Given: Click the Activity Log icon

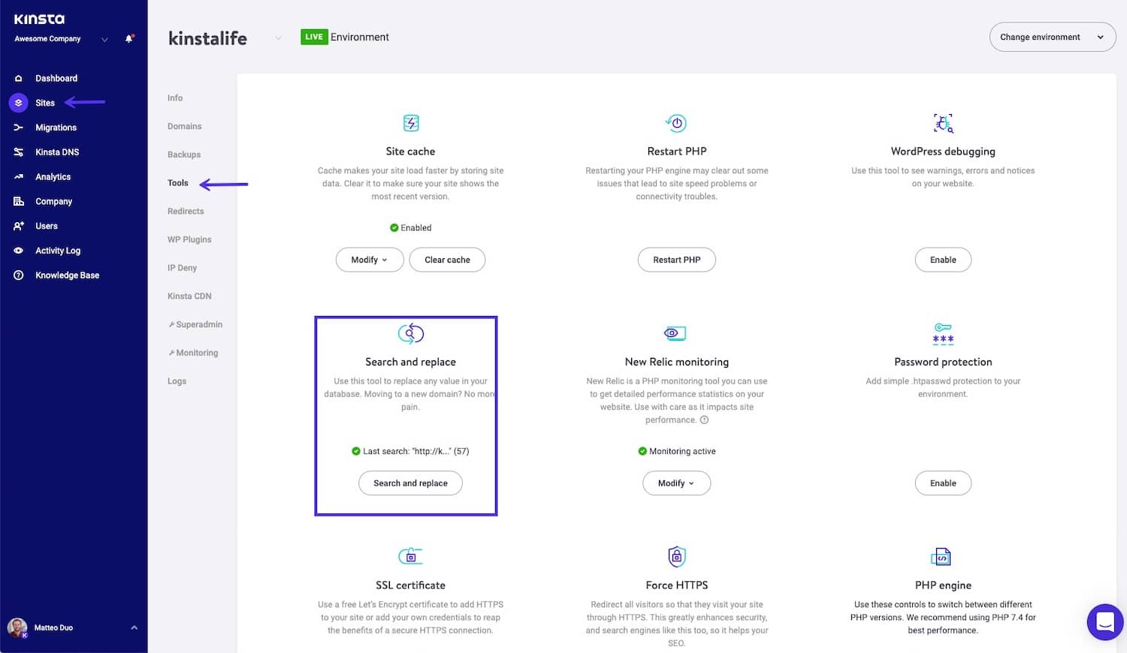Looking at the screenshot, I should [x=18, y=250].
